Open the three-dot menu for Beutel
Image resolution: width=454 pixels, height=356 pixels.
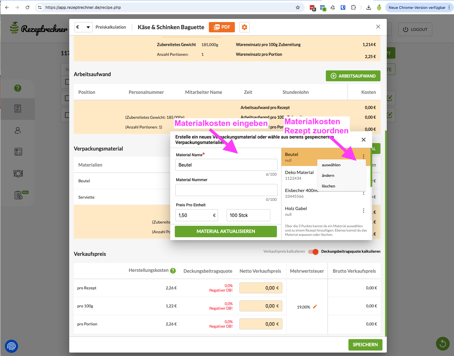(x=364, y=157)
